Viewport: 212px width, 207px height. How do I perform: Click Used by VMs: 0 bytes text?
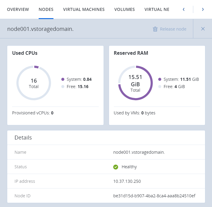(134, 113)
